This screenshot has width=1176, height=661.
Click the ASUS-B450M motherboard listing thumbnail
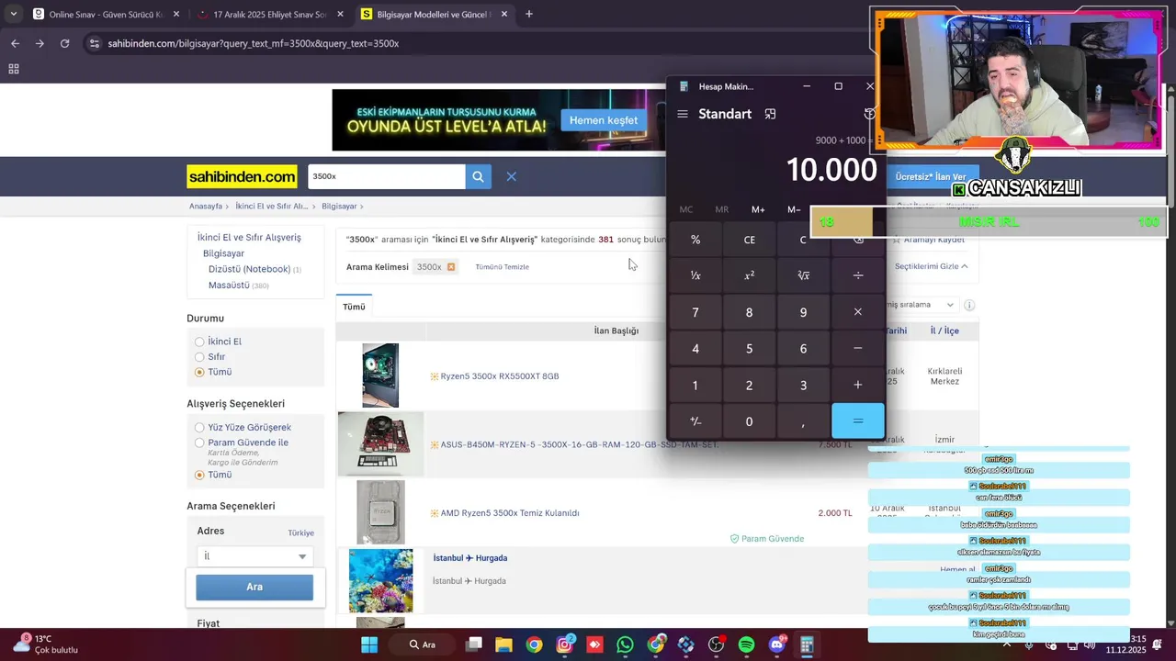point(380,444)
